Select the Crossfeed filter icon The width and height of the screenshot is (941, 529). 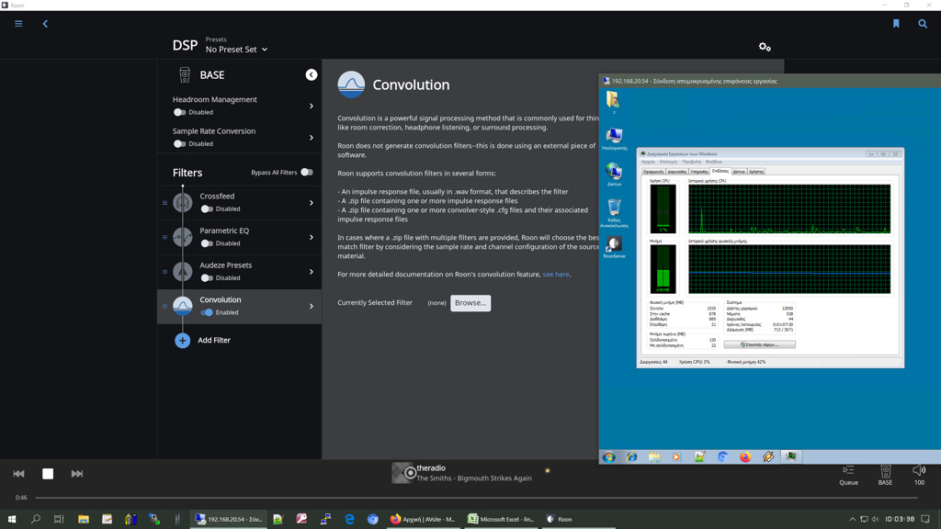(183, 203)
